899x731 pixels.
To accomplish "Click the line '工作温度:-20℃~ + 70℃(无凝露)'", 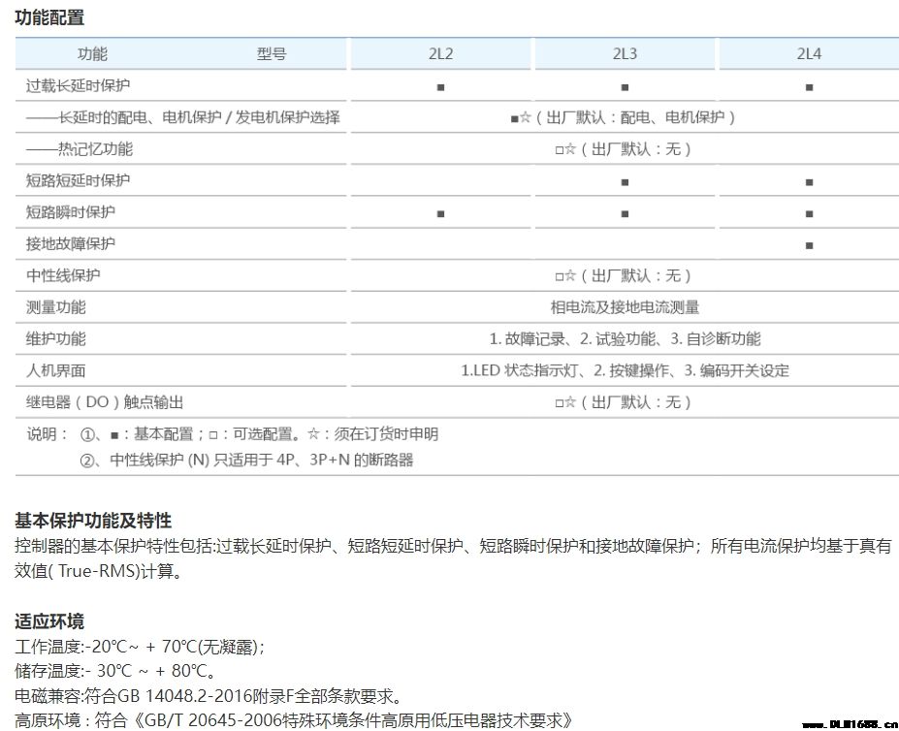I will (140, 647).
